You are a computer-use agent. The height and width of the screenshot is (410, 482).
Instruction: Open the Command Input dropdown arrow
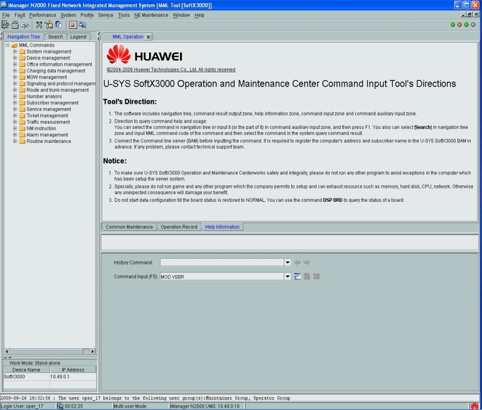[x=288, y=276]
